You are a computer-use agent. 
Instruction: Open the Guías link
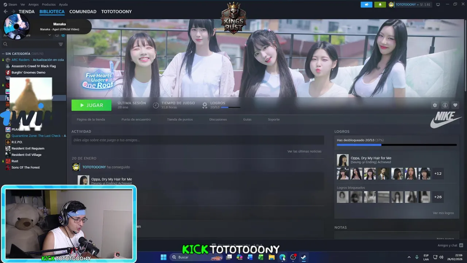pyautogui.click(x=247, y=119)
